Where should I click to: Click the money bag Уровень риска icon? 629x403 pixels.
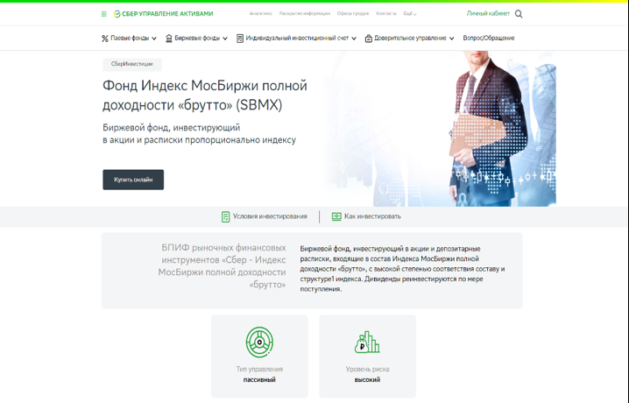(x=367, y=343)
